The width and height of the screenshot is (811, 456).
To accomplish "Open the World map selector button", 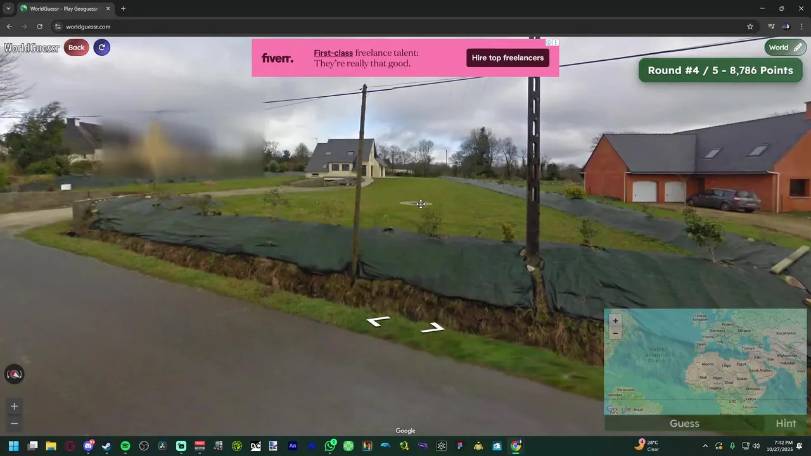I will point(786,47).
